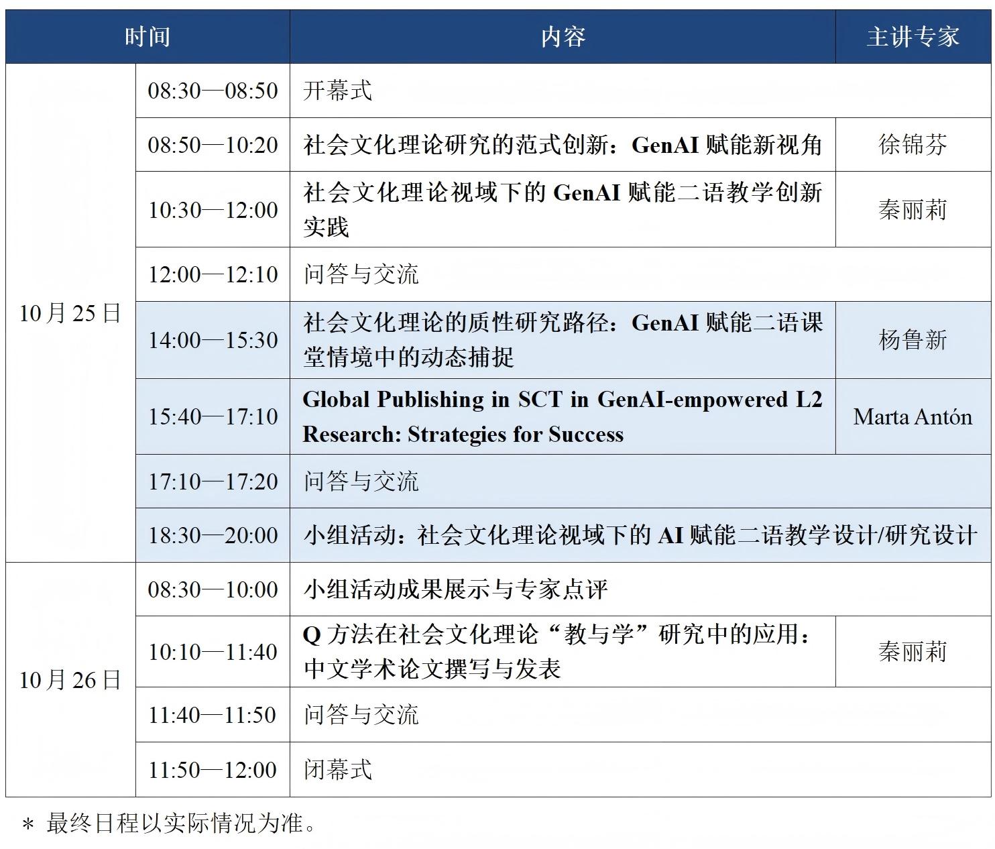Click the 内容 column header
The width and height of the screenshot is (995, 849).
click(563, 37)
